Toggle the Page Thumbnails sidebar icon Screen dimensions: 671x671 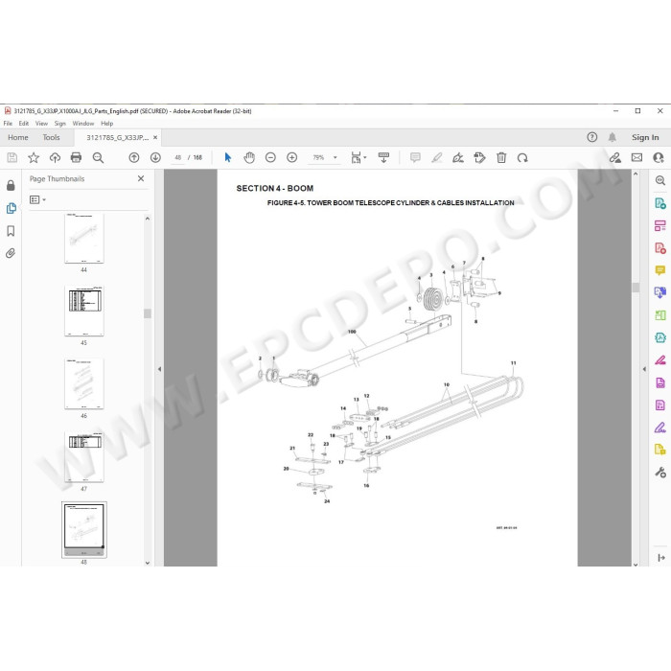tap(12, 208)
